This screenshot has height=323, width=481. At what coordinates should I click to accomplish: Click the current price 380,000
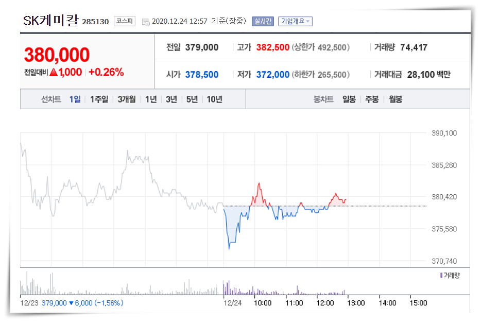click(57, 55)
